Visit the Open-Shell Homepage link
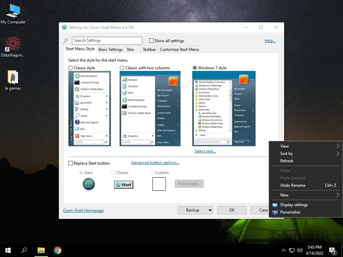The width and height of the screenshot is (343, 257). 83,210
